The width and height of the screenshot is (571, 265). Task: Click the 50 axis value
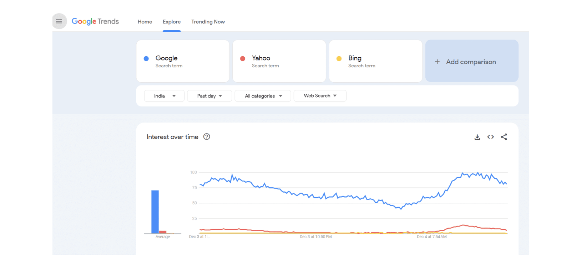click(x=194, y=203)
